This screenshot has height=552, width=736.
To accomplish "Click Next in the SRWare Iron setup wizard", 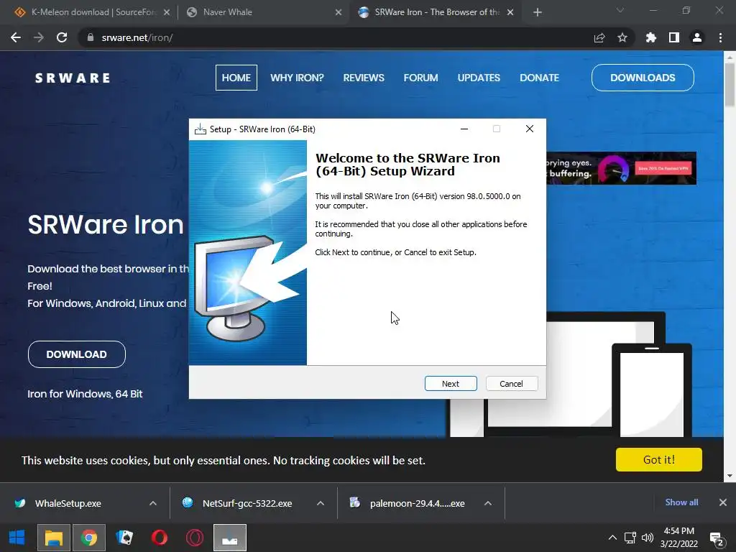I will click(451, 384).
